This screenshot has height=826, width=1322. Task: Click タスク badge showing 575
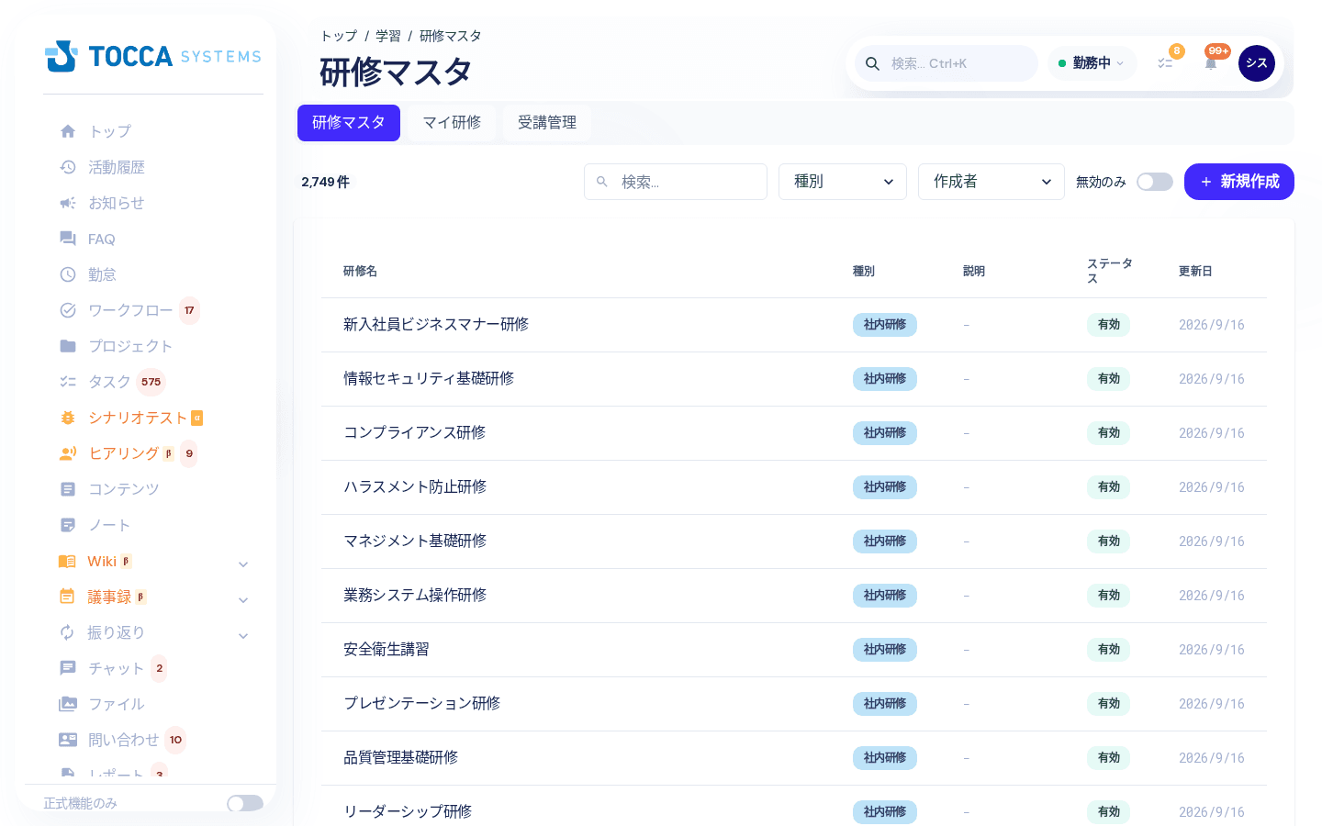click(151, 382)
